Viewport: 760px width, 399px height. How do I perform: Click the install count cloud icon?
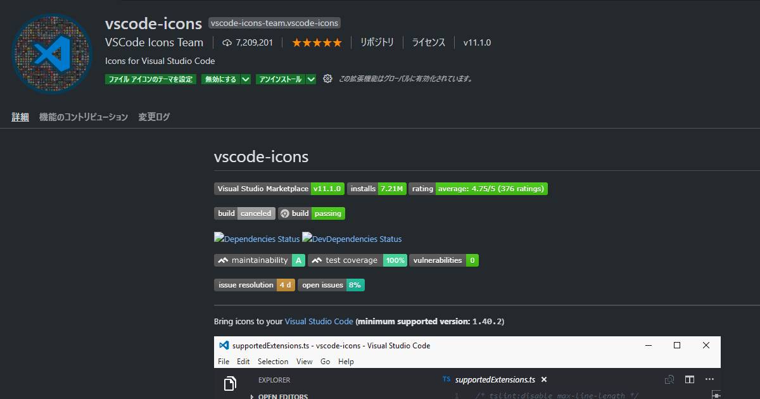(227, 42)
